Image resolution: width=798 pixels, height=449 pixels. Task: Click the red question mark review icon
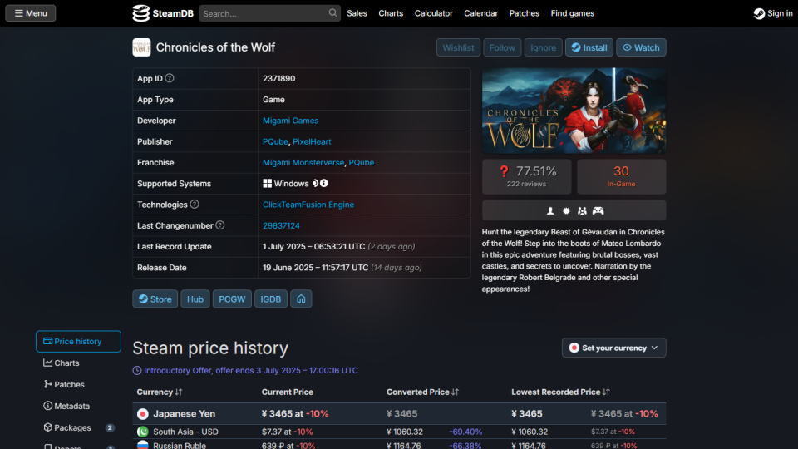tap(504, 171)
